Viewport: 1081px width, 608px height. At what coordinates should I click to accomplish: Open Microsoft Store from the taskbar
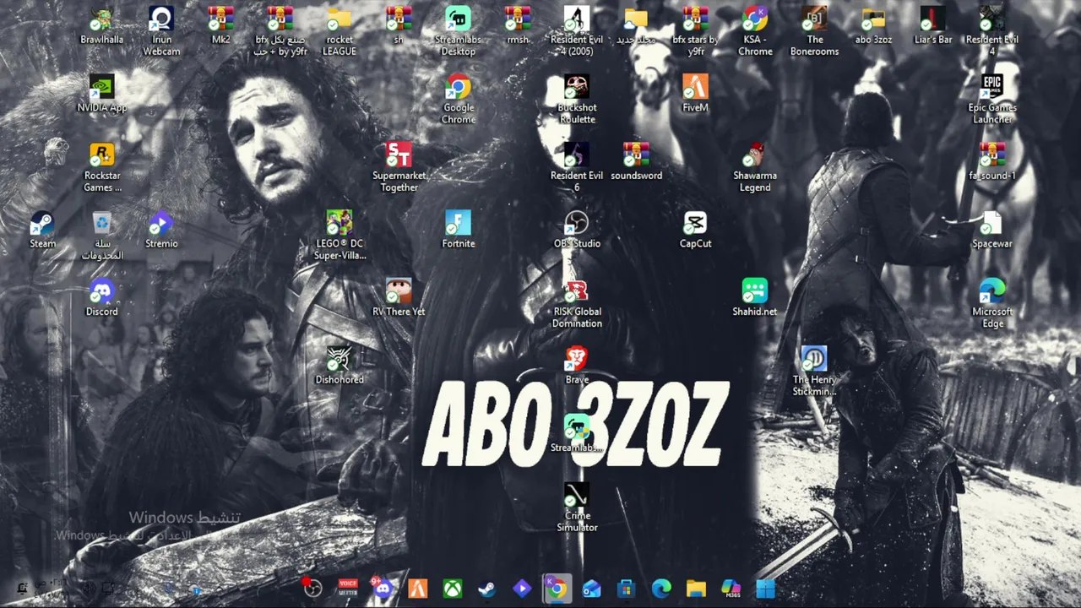pos(626,589)
